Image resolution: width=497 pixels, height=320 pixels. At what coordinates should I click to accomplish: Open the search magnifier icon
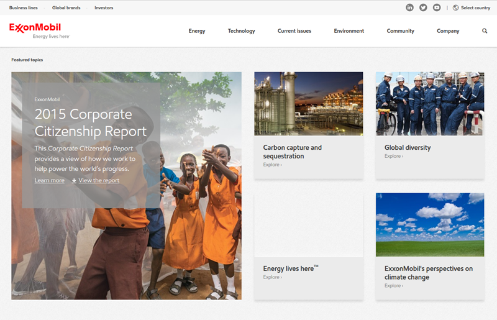pos(485,31)
